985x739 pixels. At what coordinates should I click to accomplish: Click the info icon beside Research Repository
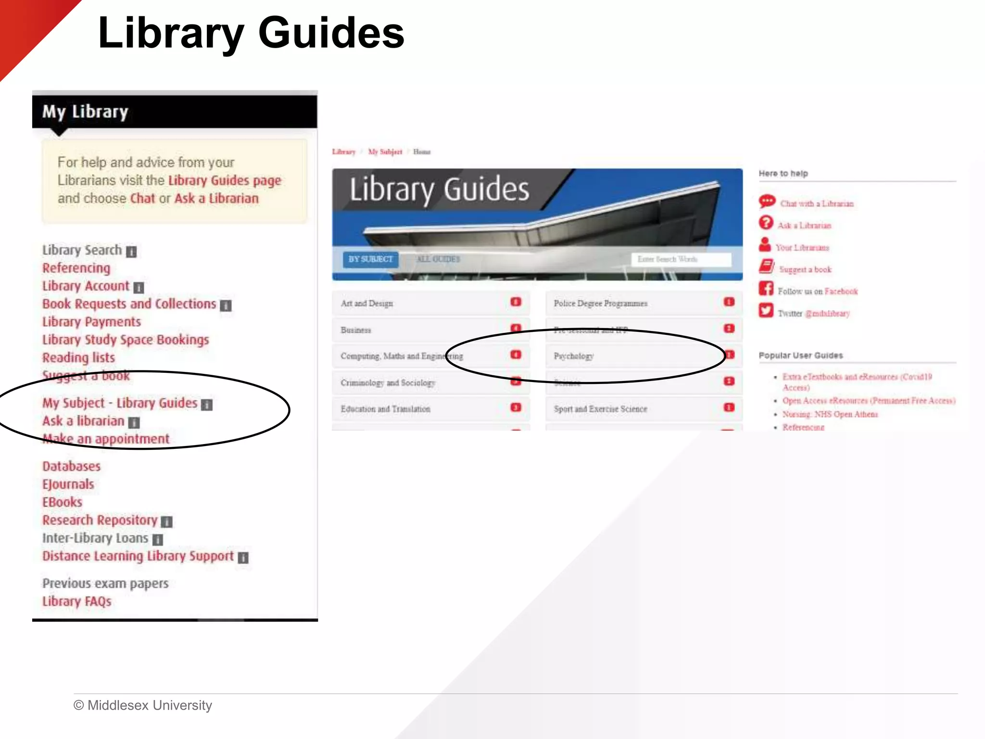tap(166, 522)
